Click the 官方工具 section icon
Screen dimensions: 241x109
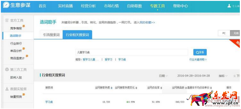click(x=7, y=20)
